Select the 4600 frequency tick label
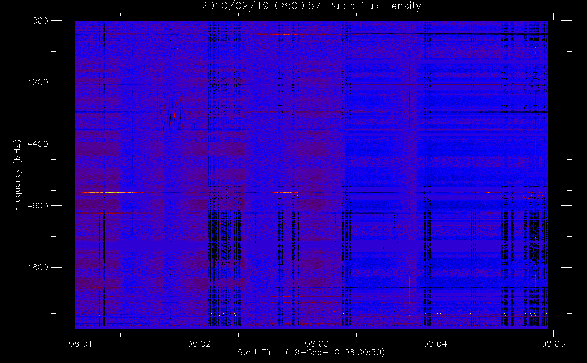This screenshot has height=363, width=587. point(38,206)
